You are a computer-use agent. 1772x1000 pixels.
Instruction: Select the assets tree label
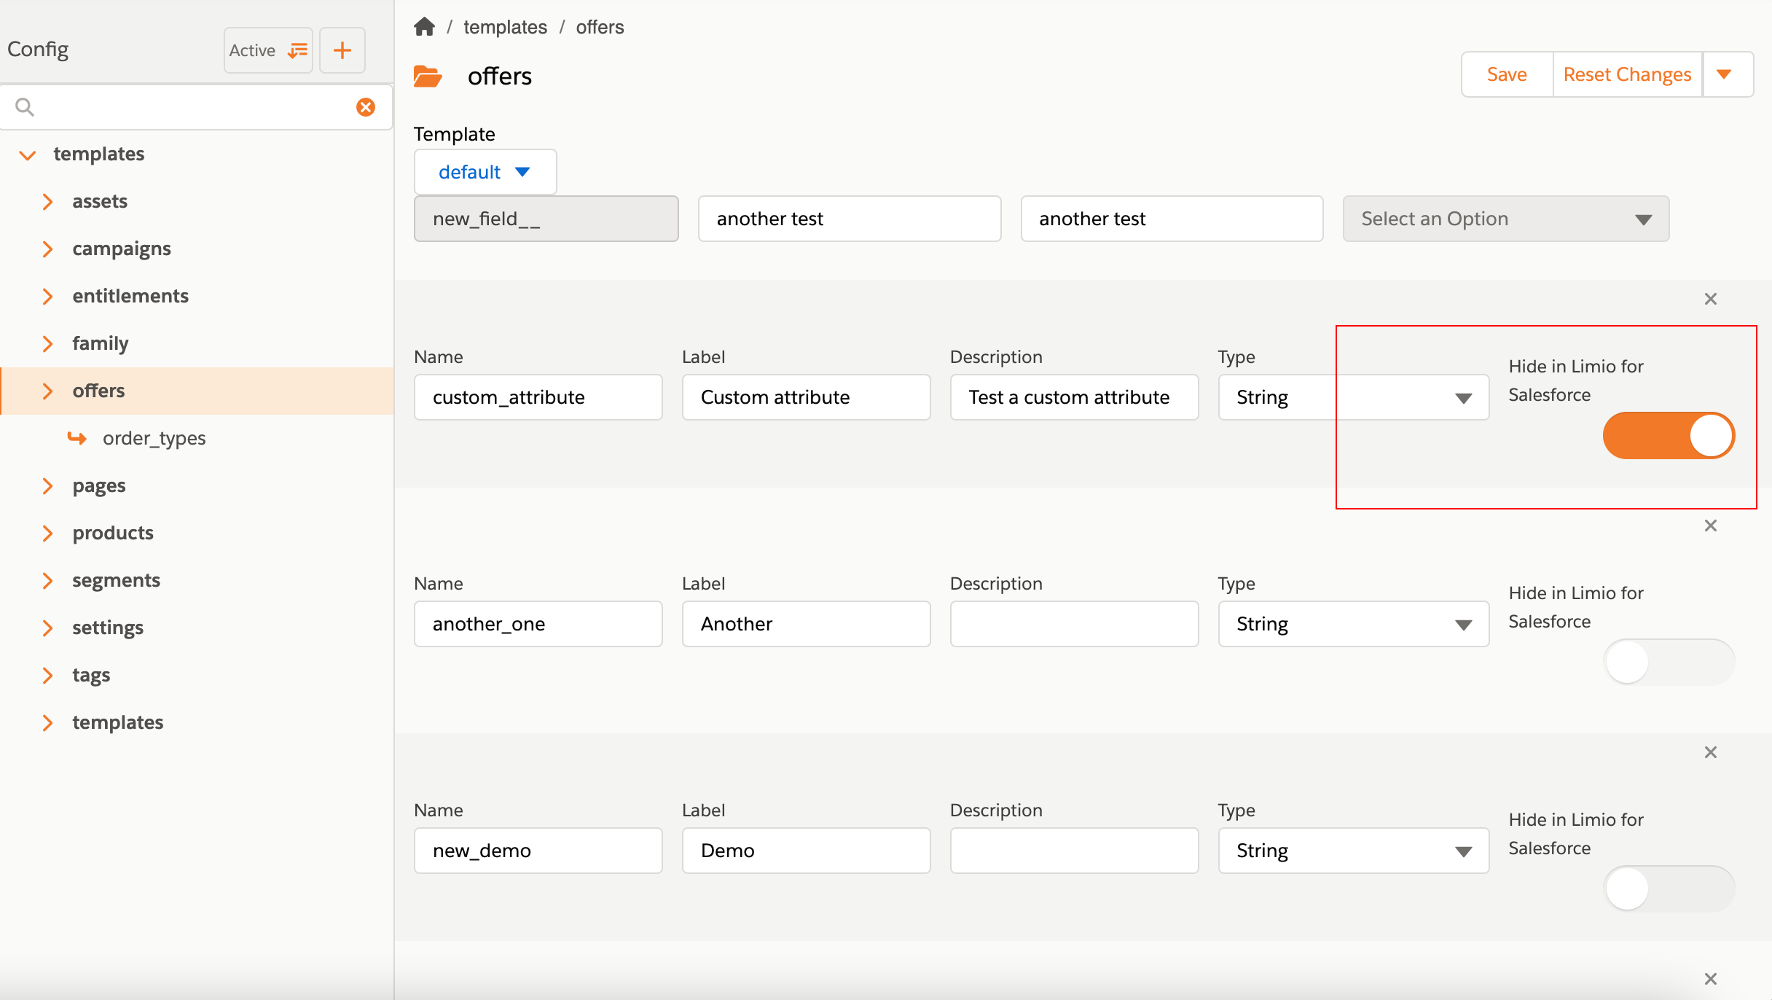point(100,201)
